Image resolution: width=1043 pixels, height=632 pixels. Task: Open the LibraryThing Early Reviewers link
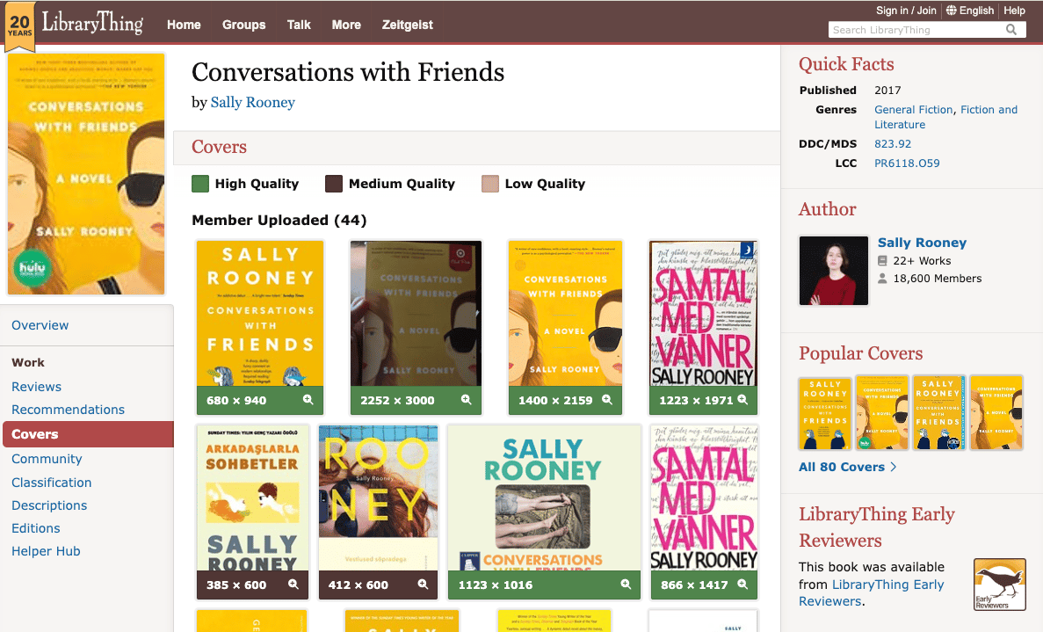(872, 592)
